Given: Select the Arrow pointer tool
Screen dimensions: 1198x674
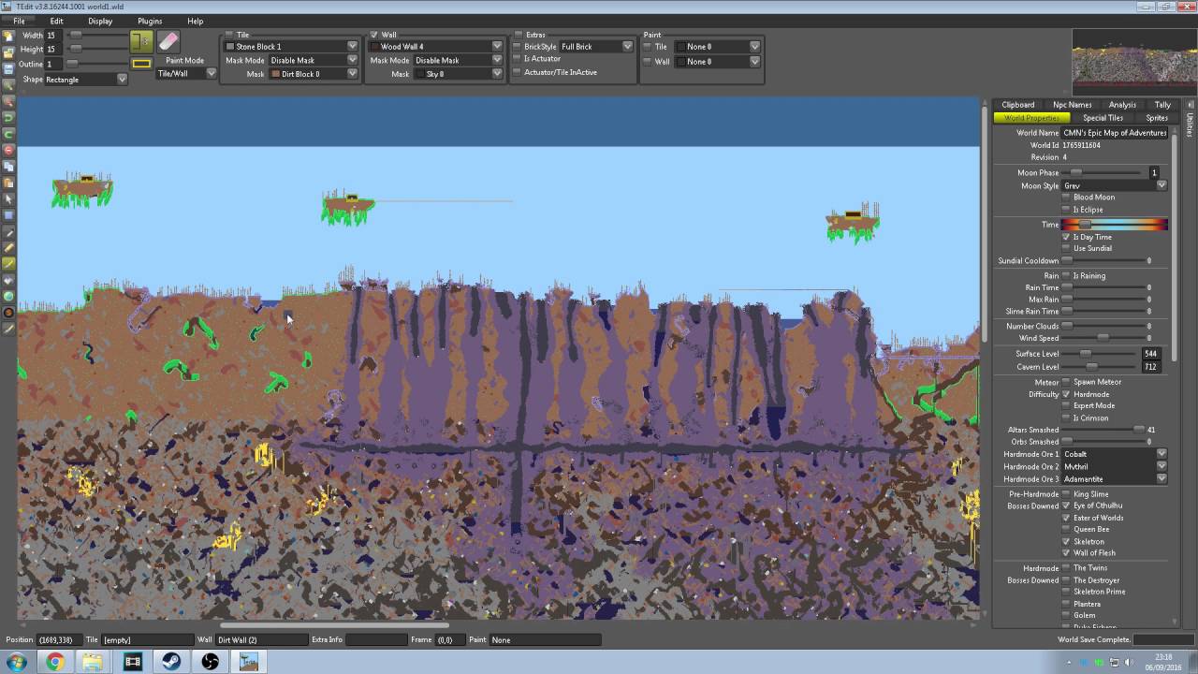Looking at the screenshot, I should coord(8,199).
